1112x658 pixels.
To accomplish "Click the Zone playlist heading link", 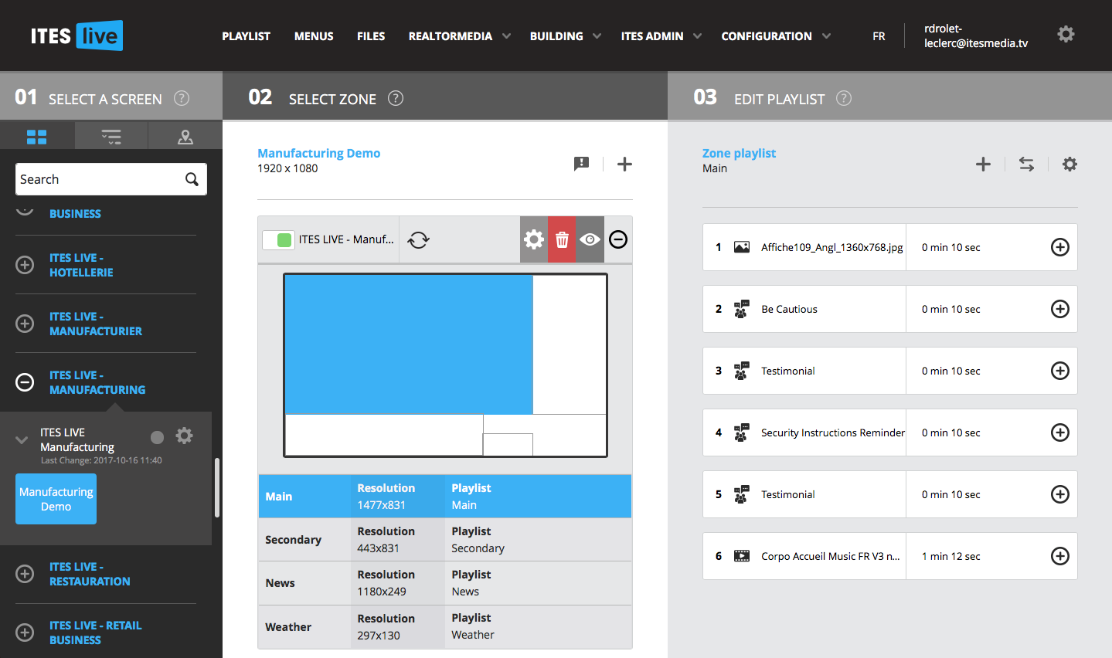I will click(739, 153).
